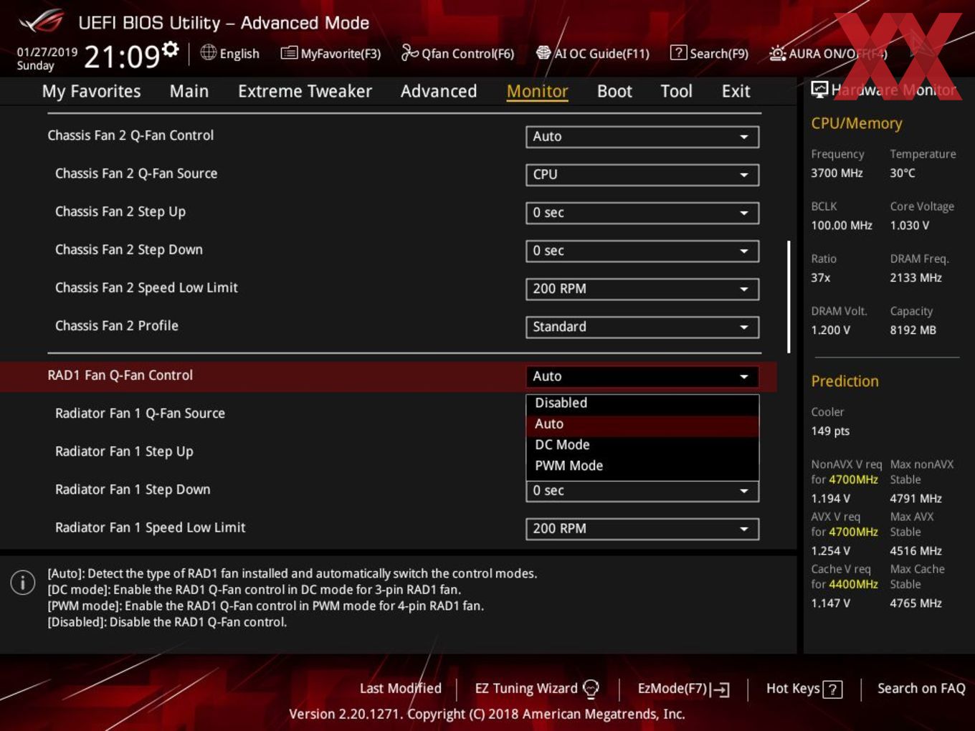
Task: Click the CPU/Memory section heading
Action: (x=856, y=123)
